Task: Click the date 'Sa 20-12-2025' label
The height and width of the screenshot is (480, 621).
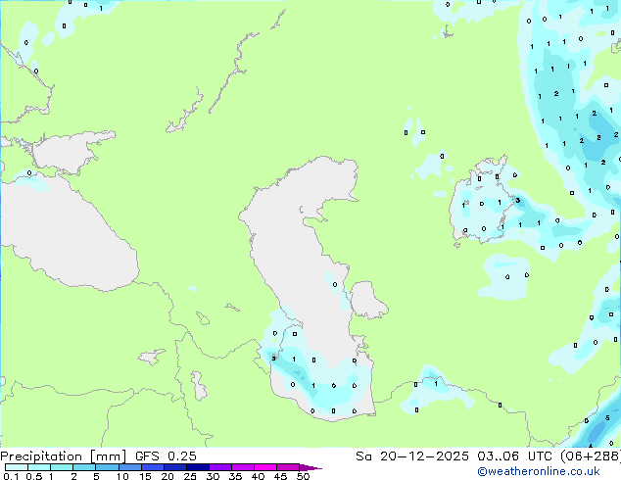Action: 412,456
